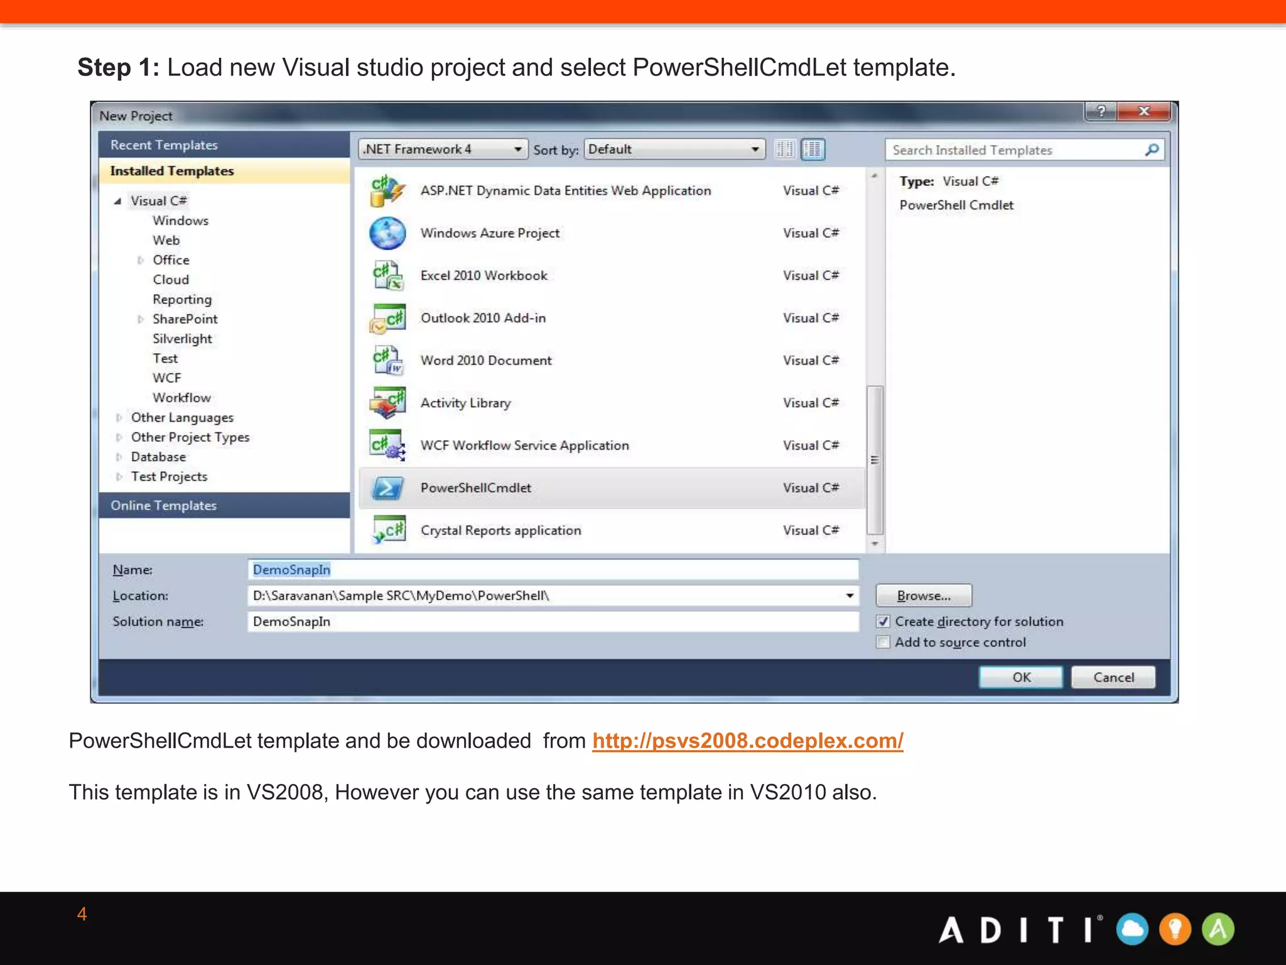Select the Reporting category
Image resolution: width=1286 pixels, height=965 pixels.
tap(182, 300)
